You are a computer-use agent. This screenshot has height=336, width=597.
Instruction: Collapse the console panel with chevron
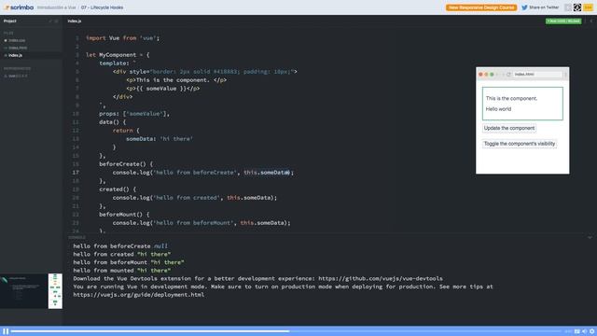590,238
